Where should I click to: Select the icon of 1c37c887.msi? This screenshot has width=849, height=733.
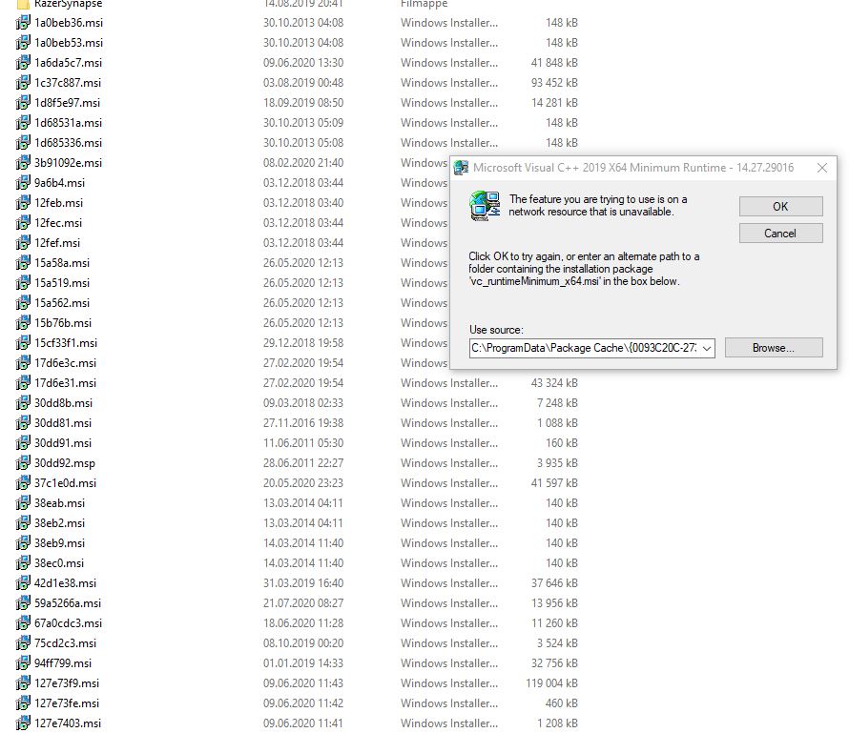pos(23,83)
